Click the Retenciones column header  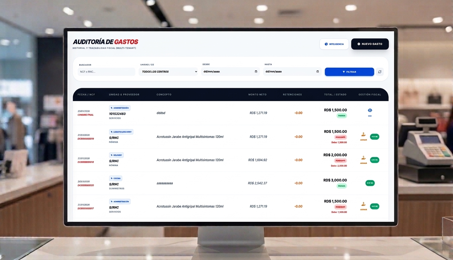(293, 95)
